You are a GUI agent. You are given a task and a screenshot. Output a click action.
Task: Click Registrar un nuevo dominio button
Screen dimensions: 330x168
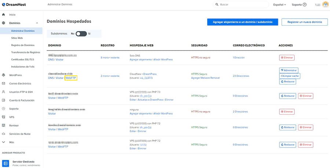304,22
